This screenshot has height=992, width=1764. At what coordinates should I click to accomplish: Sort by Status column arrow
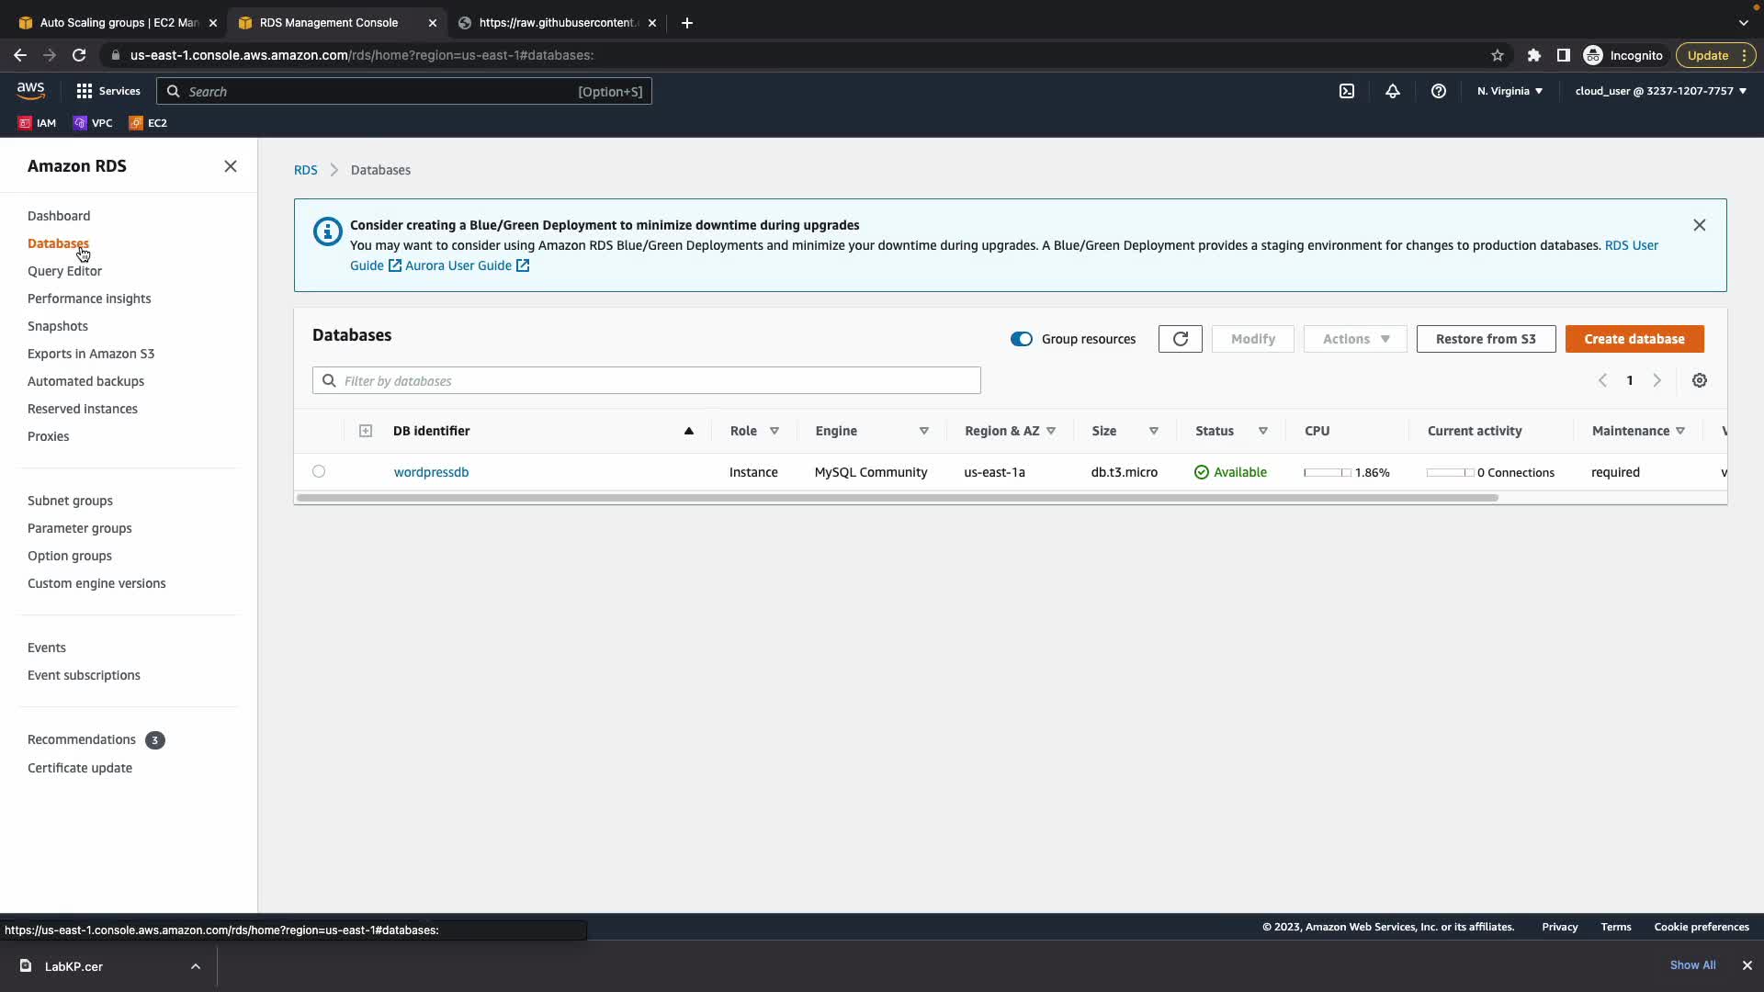click(1263, 431)
